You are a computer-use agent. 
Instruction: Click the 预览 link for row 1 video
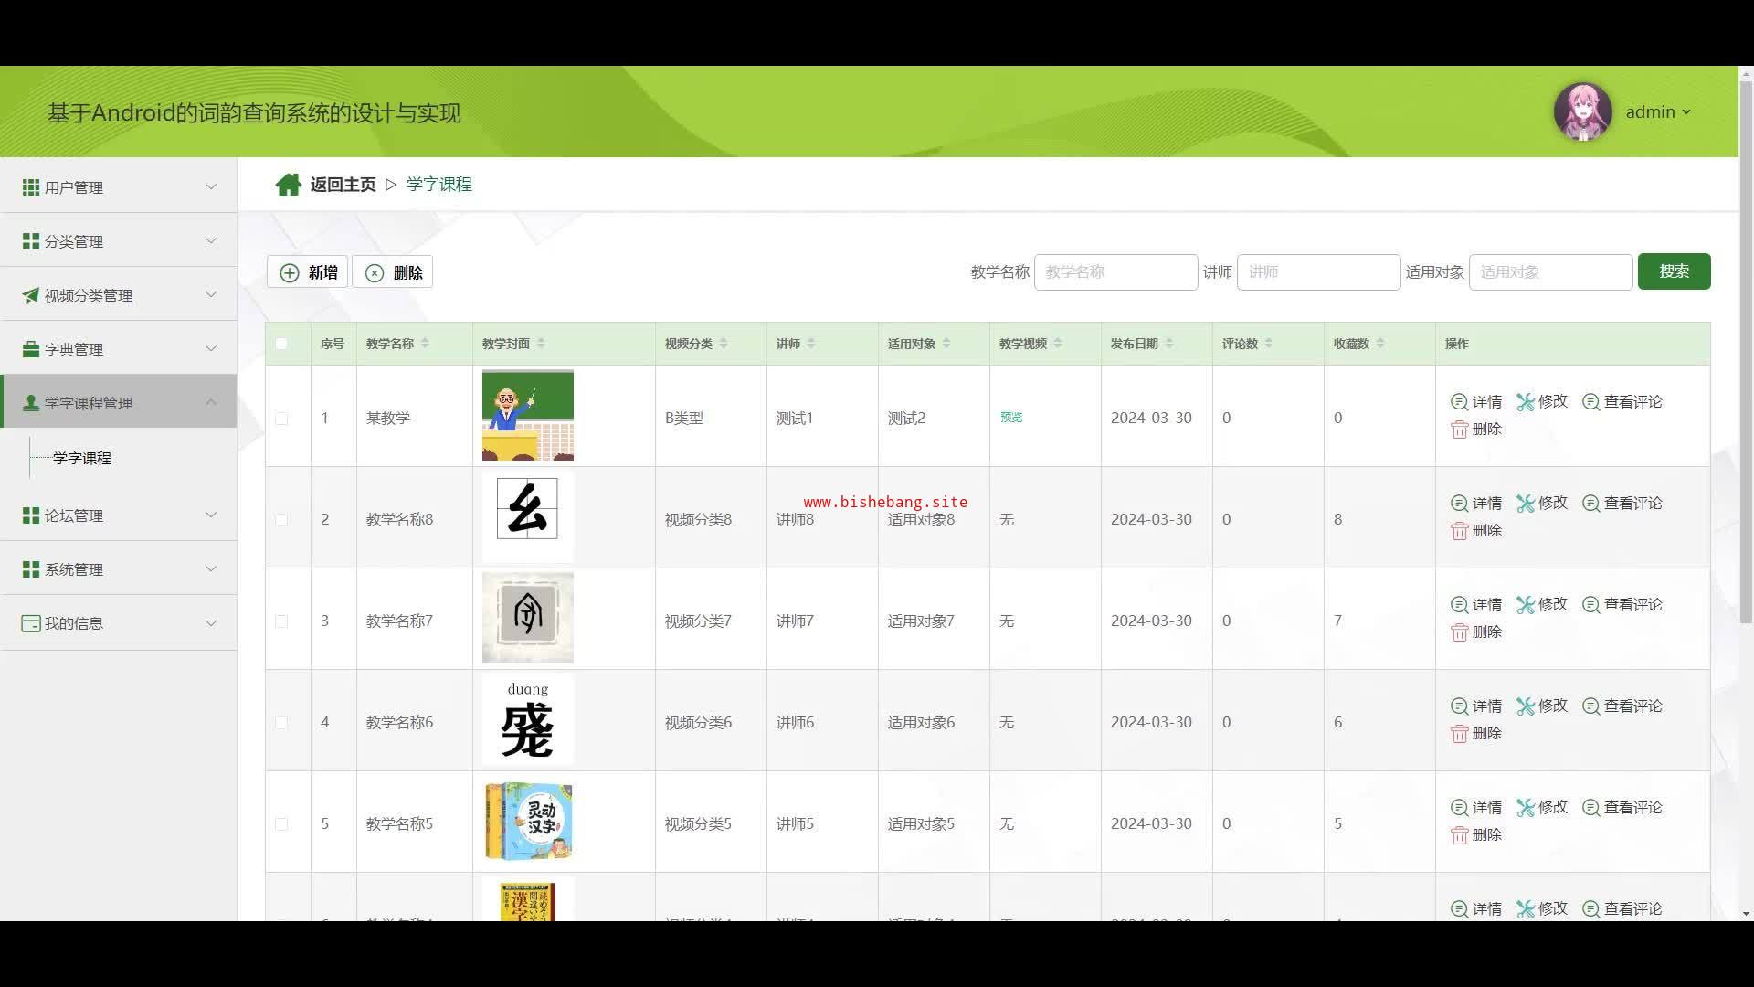1010,418
